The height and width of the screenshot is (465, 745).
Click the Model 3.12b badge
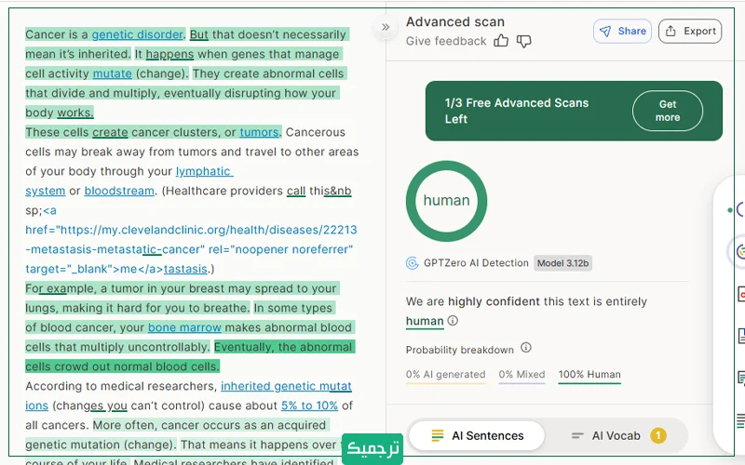(563, 263)
